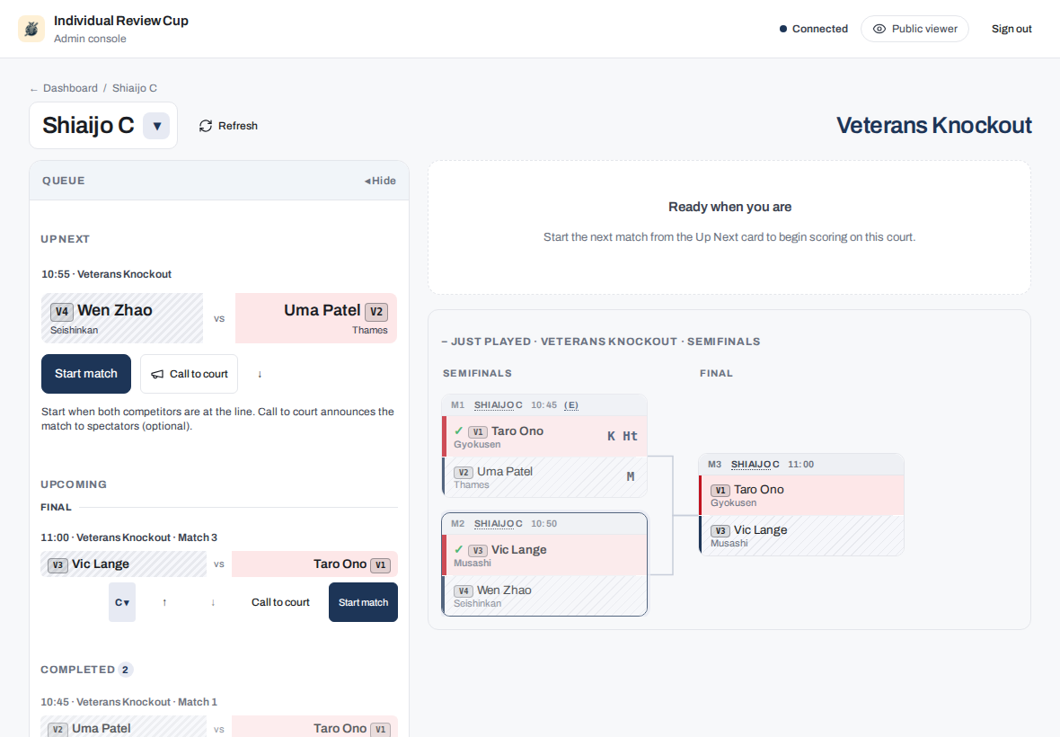1060x737 pixels.
Task: Select Vic Lange row in semifinal M2
Action: (545, 555)
